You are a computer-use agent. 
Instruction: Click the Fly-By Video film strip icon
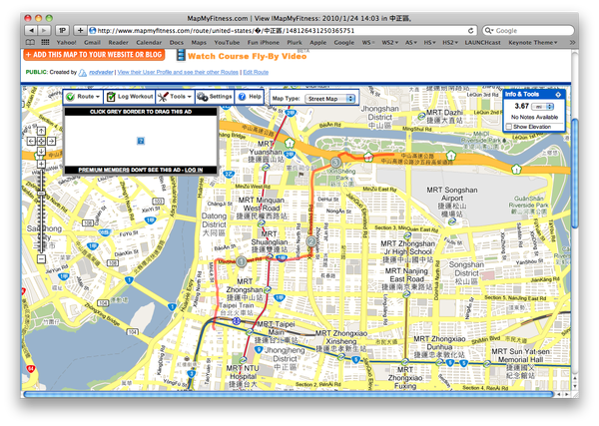(181, 55)
